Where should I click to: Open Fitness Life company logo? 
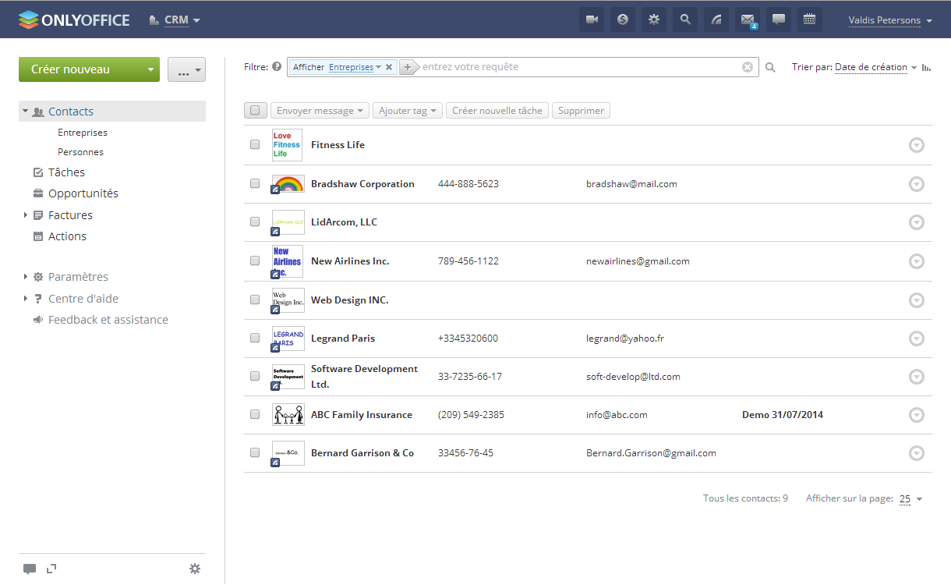287,145
